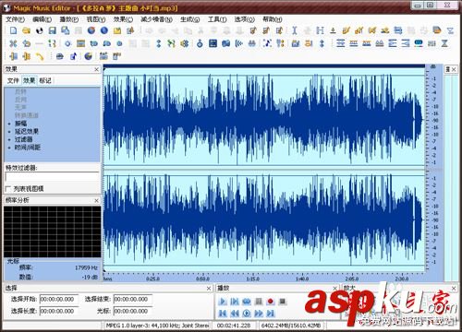Click the 选择长度 time field
This screenshot has height=332, width=462.
point(58,311)
